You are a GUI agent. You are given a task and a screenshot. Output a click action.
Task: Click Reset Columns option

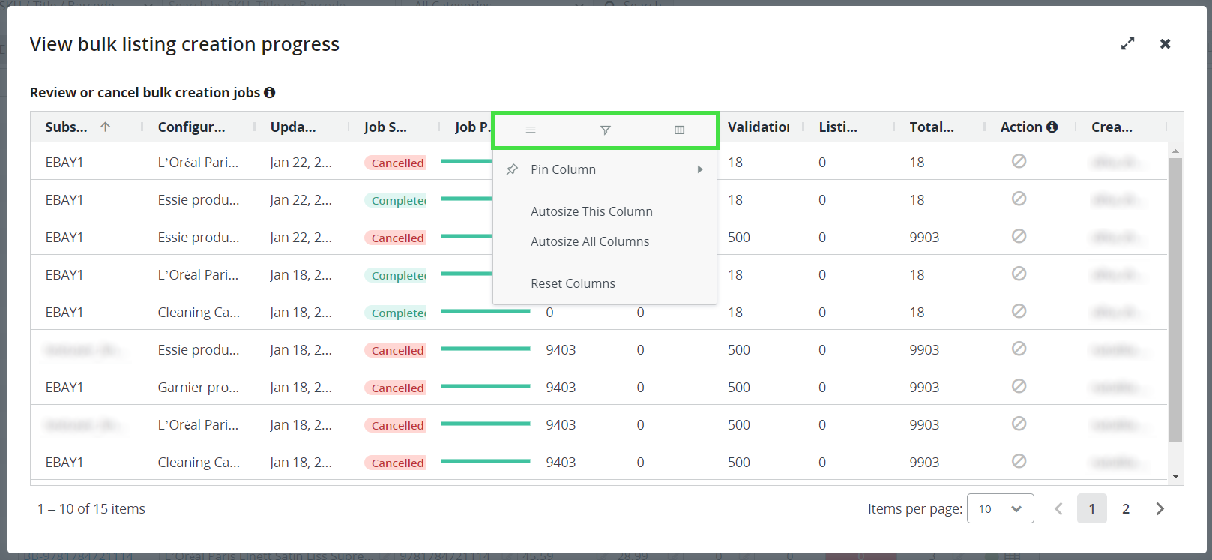tap(573, 283)
